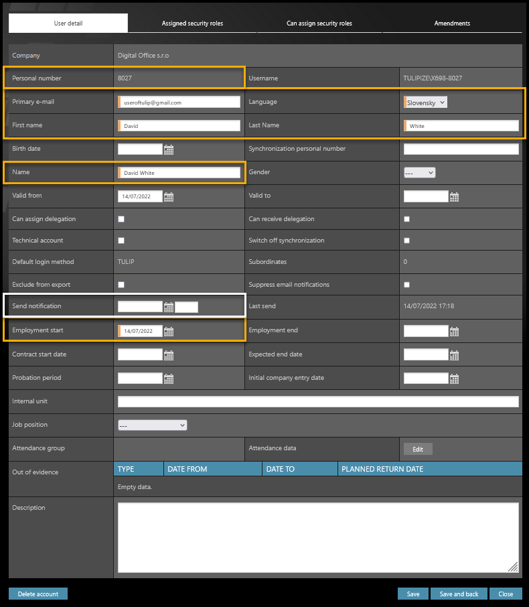Open the Amendments tab

(x=452, y=23)
